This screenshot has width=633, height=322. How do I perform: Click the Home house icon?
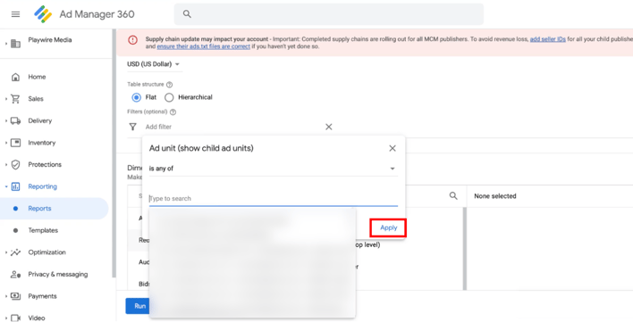[15, 77]
